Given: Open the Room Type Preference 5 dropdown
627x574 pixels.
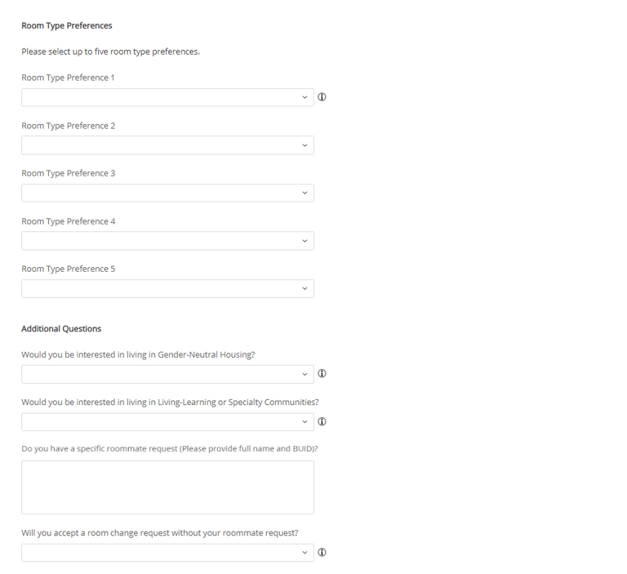Looking at the screenshot, I should 167,288.
